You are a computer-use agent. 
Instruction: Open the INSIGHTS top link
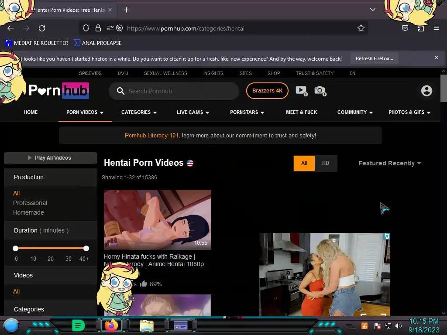(213, 73)
